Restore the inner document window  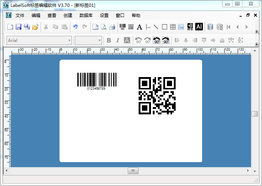point(248,15)
